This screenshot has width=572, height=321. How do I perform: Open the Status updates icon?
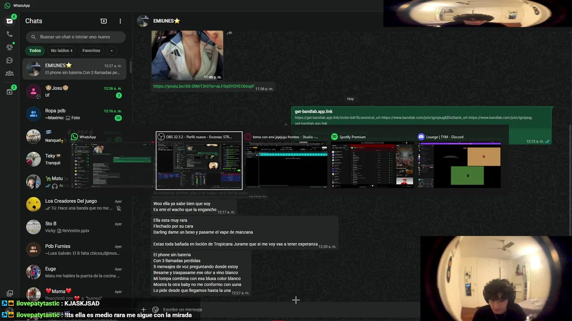[x=9, y=47]
